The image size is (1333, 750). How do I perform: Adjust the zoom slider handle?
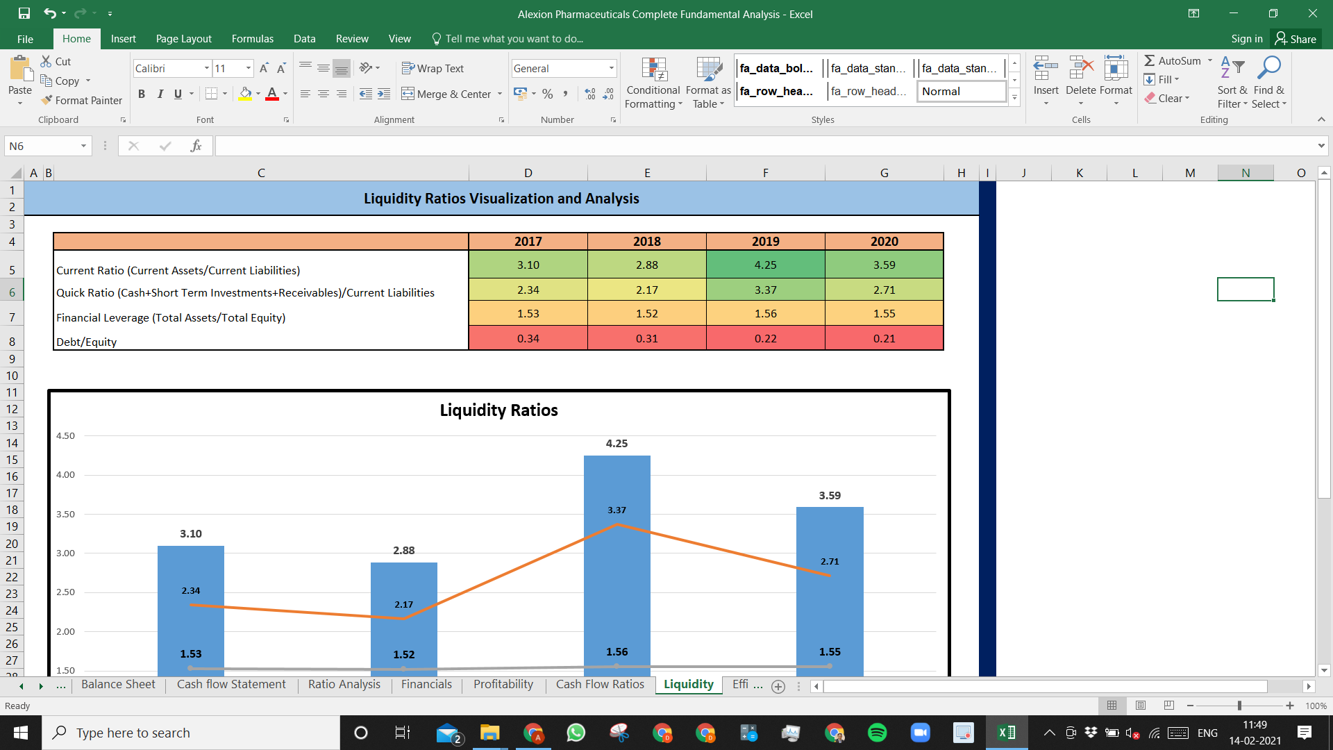pos(1239,706)
